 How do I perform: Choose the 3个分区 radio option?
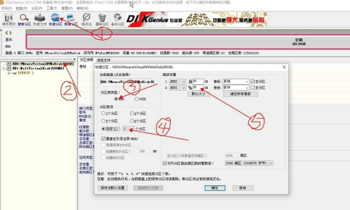pyautogui.click(x=103, y=113)
